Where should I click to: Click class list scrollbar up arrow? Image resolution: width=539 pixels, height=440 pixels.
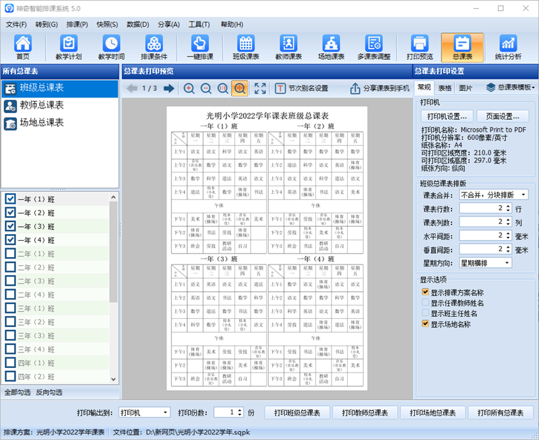pos(113,197)
